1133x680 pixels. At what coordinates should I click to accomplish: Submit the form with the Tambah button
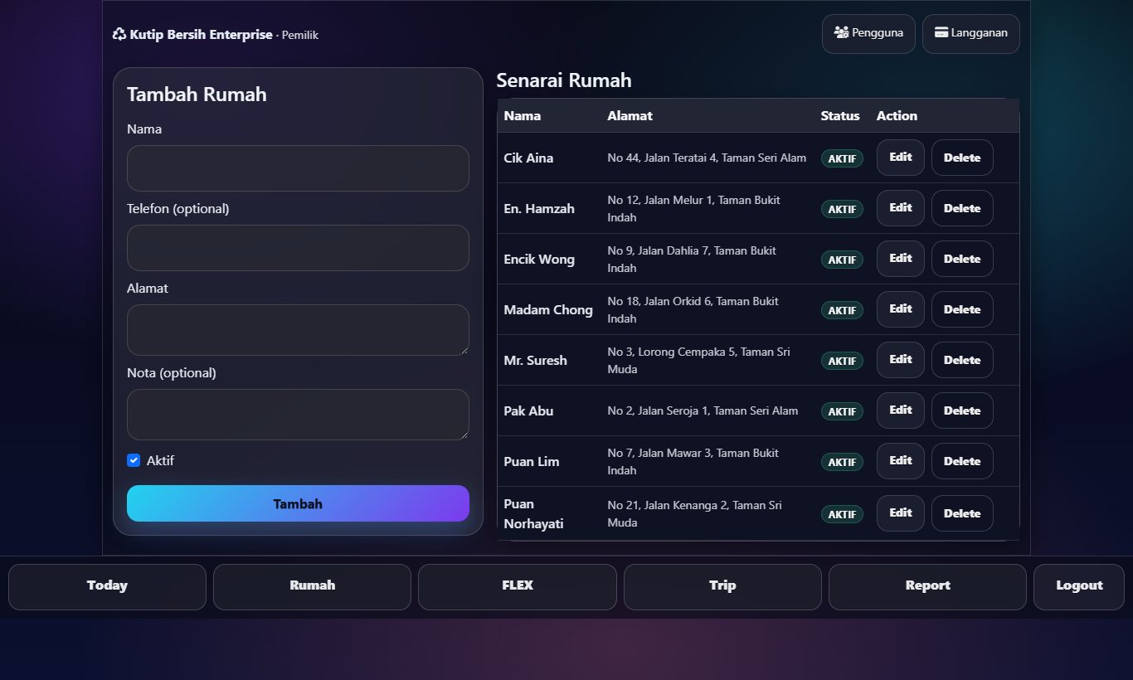click(x=298, y=503)
